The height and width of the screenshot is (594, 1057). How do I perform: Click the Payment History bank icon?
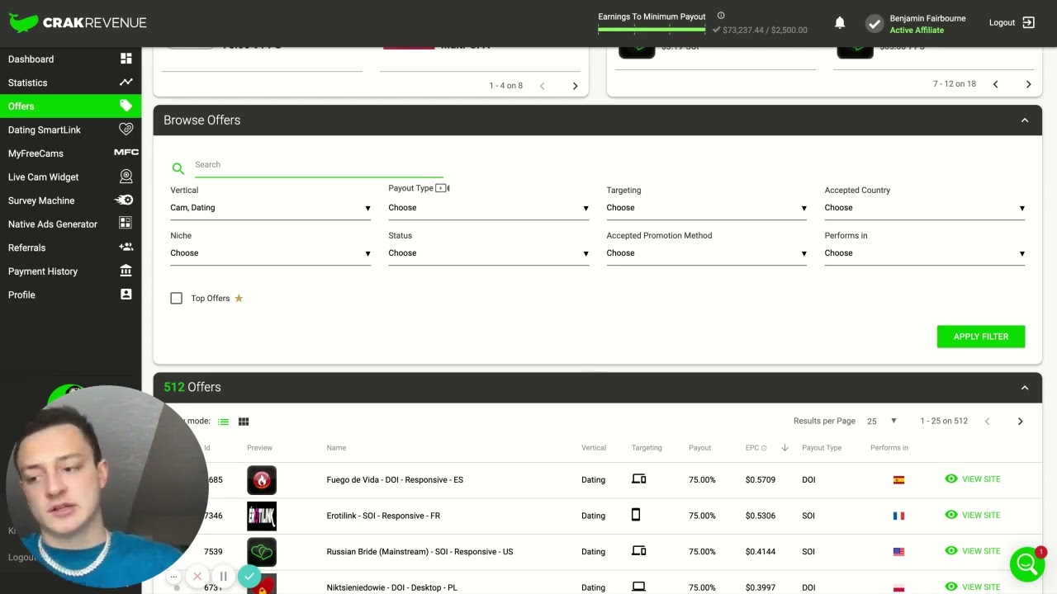[x=126, y=271]
